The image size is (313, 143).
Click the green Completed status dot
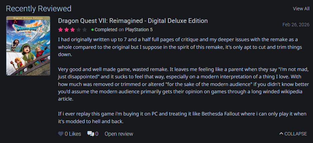click(x=92, y=30)
